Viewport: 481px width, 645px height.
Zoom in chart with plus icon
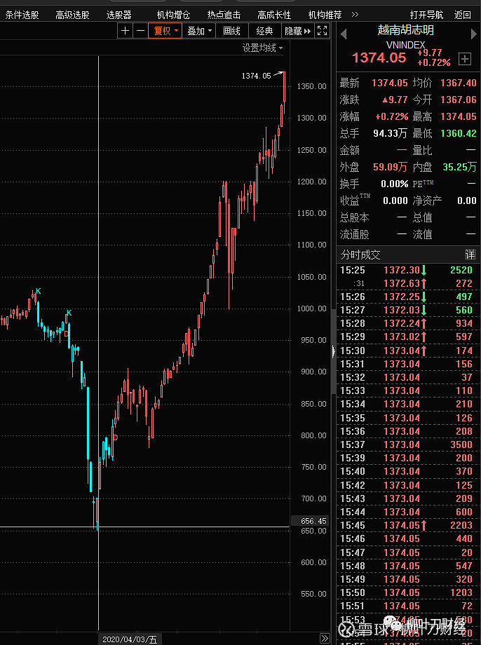click(x=125, y=31)
